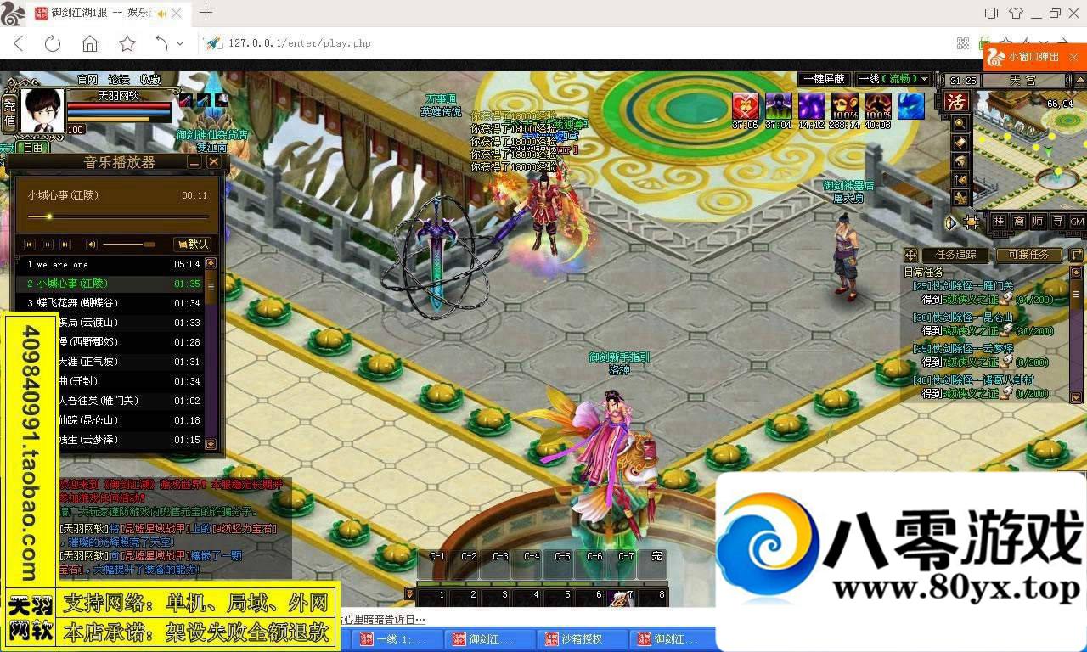Click the 默认 default playlist button
Image resolution: width=1087 pixels, height=652 pixels.
point(193,244)
